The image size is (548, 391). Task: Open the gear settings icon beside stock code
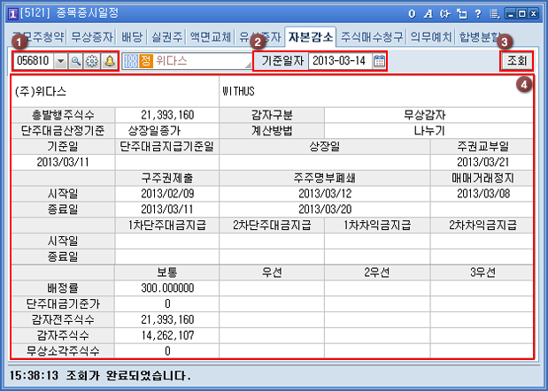click(92, 61)
